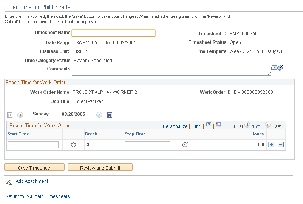
Task: Click System Generated status text
Action: [93, 61]
